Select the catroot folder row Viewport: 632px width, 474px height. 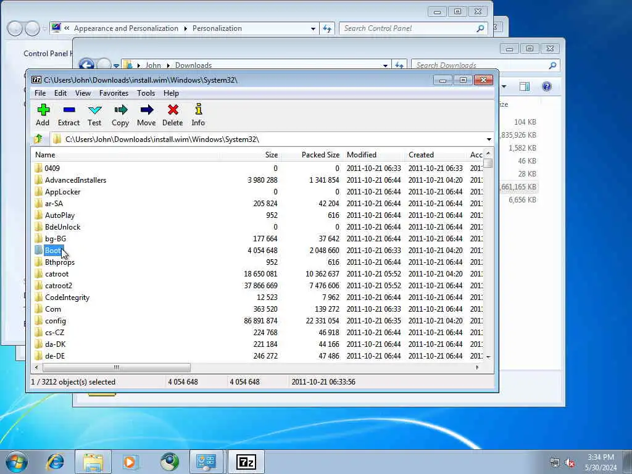click(x=258, y=273)
